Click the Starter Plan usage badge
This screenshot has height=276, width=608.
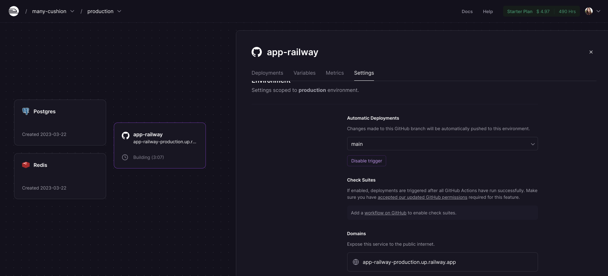click(x=541, y=11)
